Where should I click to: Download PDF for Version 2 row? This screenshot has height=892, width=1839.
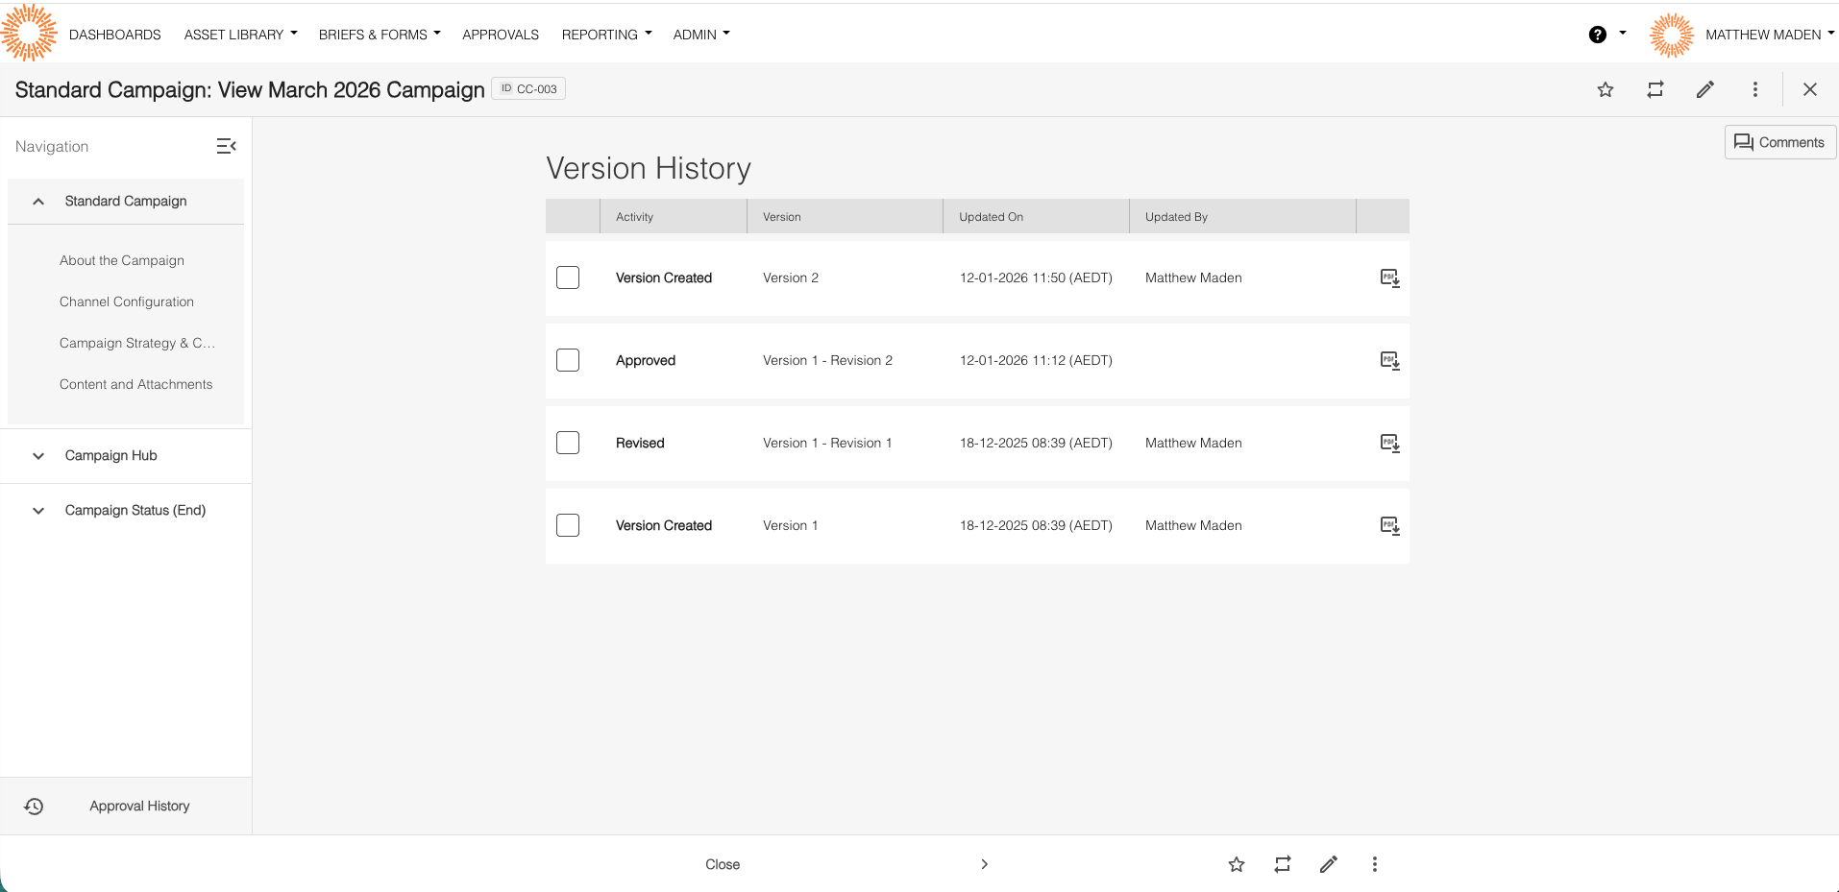coord(1389,278)
